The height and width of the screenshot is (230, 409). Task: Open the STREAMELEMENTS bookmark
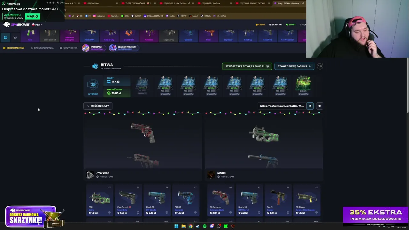click(153, 16)
